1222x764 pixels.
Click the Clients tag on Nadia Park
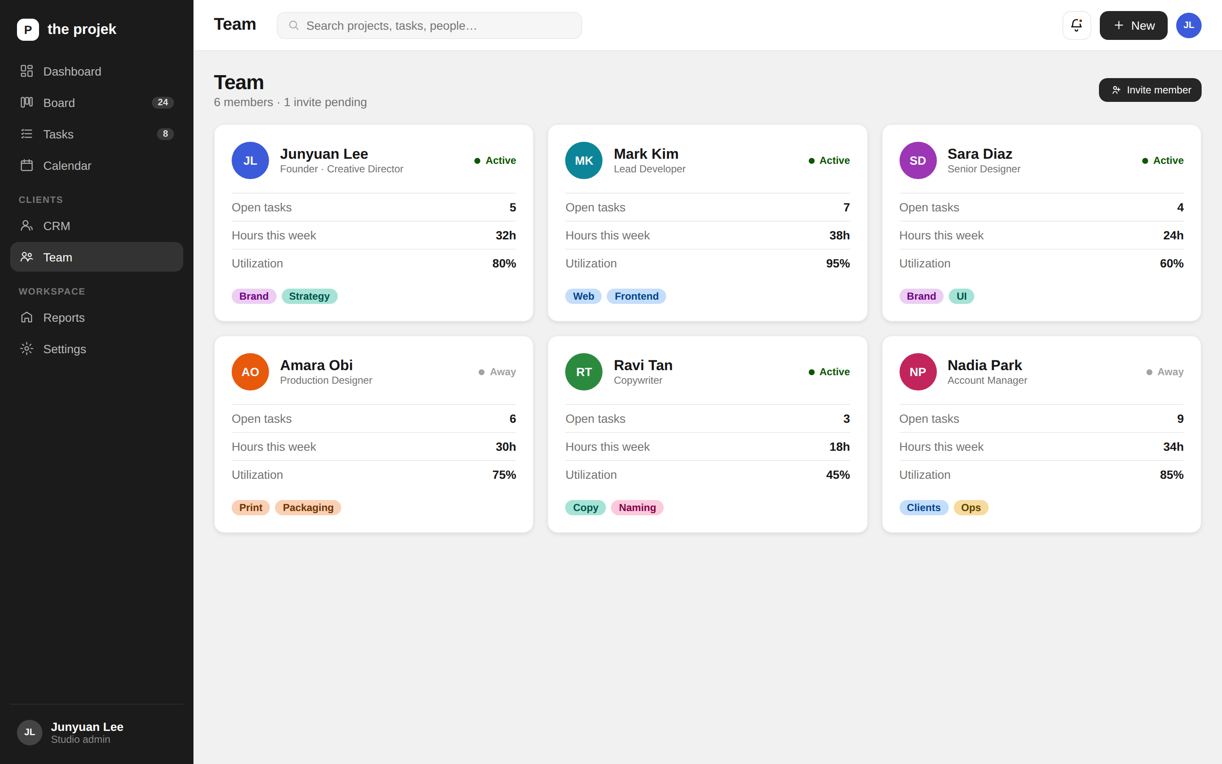(924, 507)
